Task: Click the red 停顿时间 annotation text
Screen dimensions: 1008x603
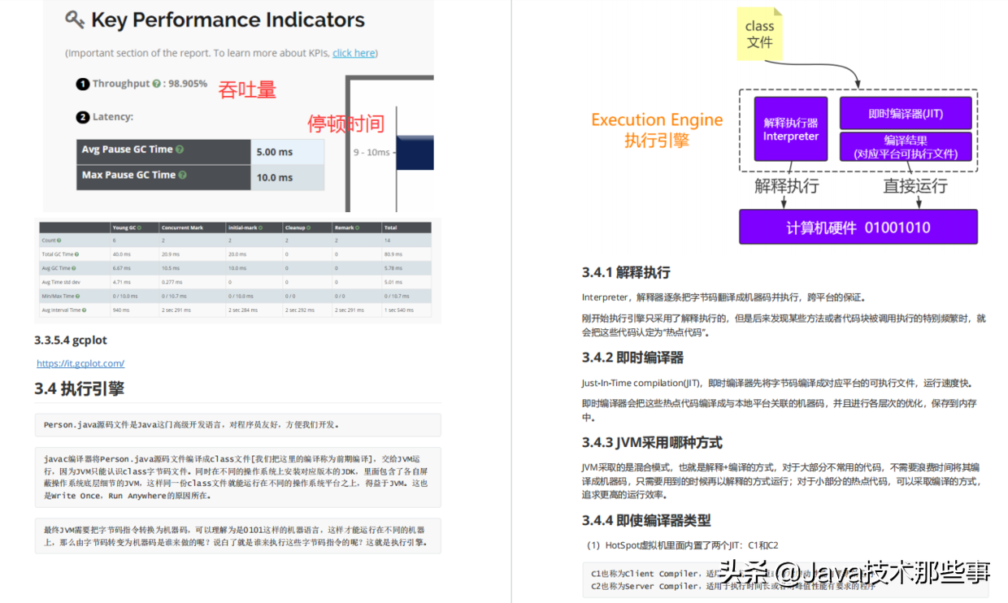Action: 345,124
